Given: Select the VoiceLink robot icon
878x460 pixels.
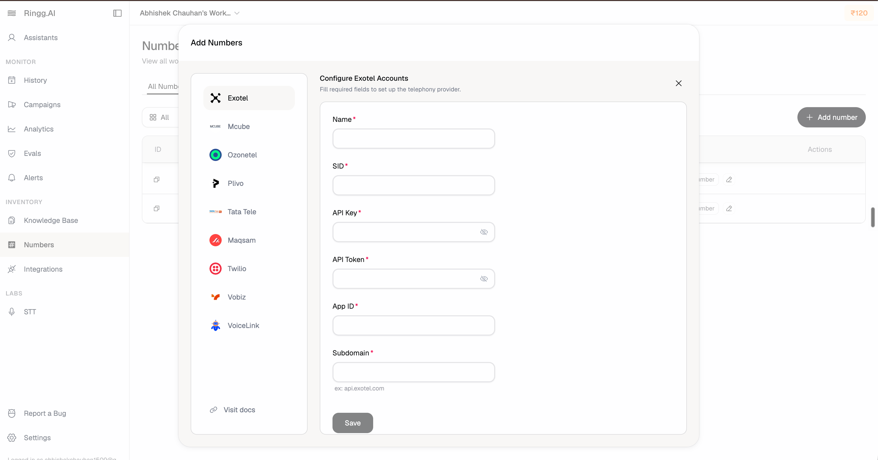Looking at the screenshot, I should click(x=215, y=325).
